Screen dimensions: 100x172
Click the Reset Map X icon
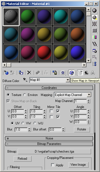click(x=29, y=72)
